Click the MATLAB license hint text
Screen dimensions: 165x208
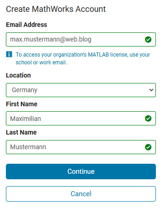tap(83, 58)
